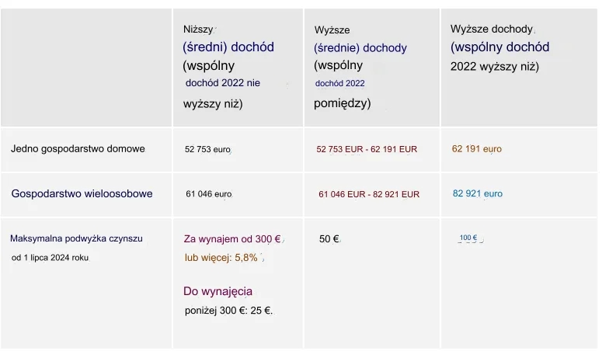Image resolution: width=602 pixels, height=351 pixels.
Task: Click the "poniżej 300 €: 25 €" text
Action: click(x=228, y=311)
